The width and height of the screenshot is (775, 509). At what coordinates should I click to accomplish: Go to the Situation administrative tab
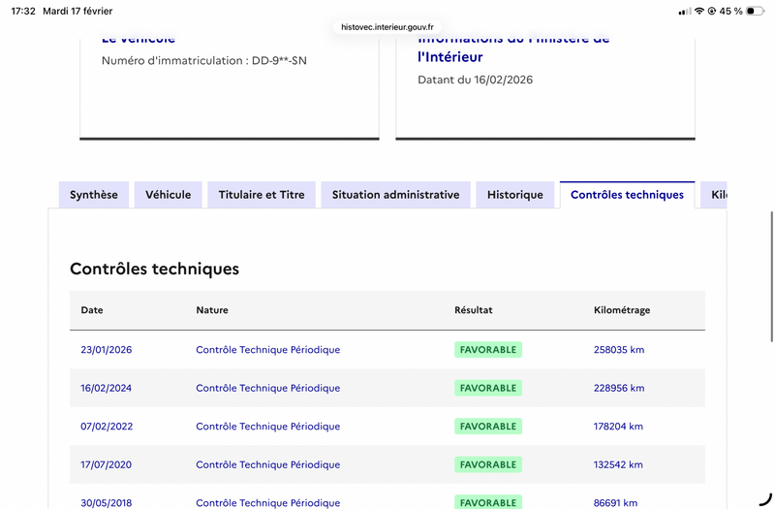point(395,195)
